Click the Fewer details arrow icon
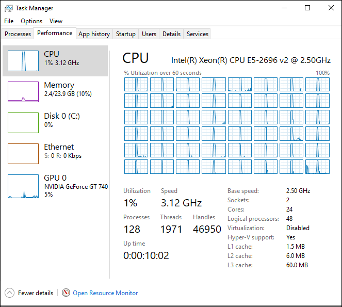Image resolution: width=342 pixels, height=307 pixels. click(10, 293)
